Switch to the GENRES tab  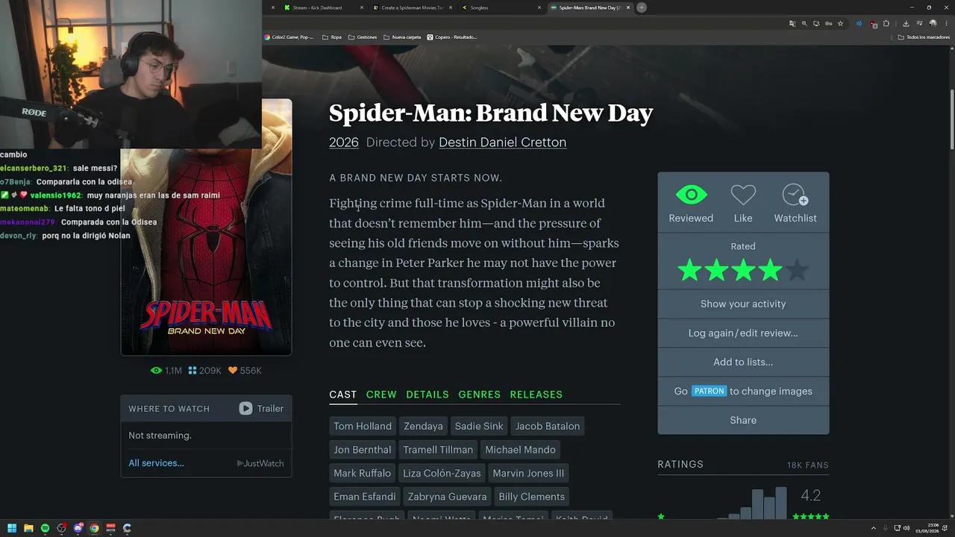(480, 395)
